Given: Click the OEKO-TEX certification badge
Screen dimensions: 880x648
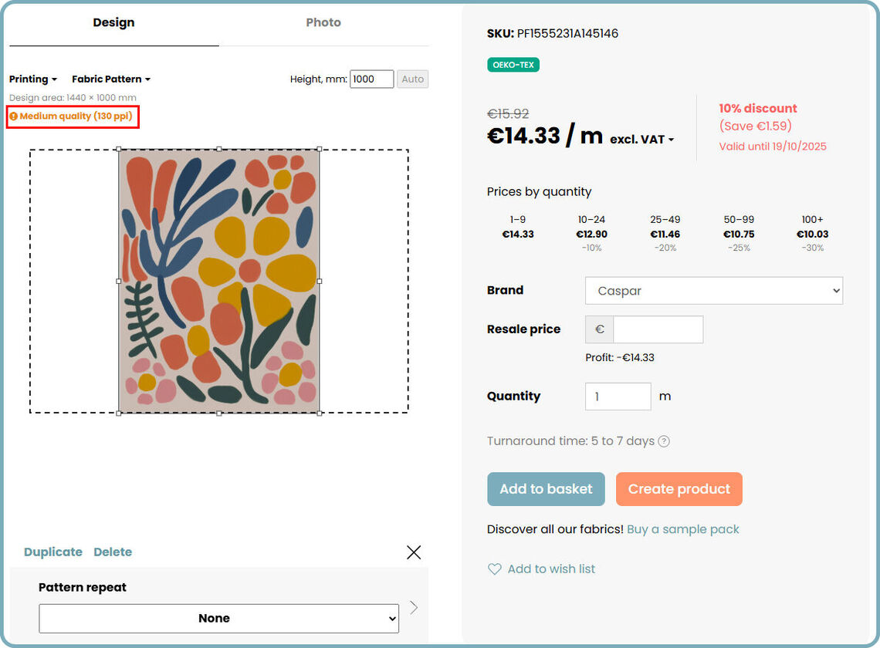Looking at the screenshot, I should coord(513,65).
